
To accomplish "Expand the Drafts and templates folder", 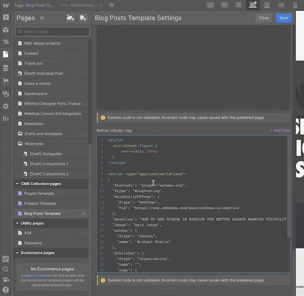I will click(x=51, y=134).
